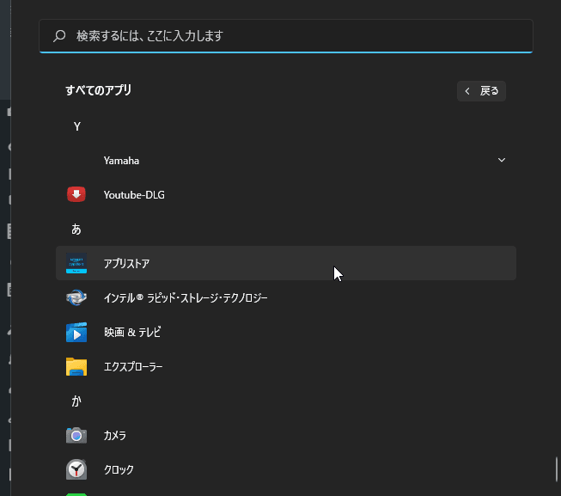Click the partially visible green app icon
This screenshot has width=561, height=496.
click(x=76, y=493)
